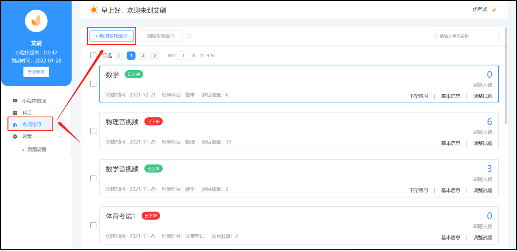Click 升级账号 button
Image resolution: width=517 pixels, height=251 pixels.
pyautogui.click(x=36, y=72)
